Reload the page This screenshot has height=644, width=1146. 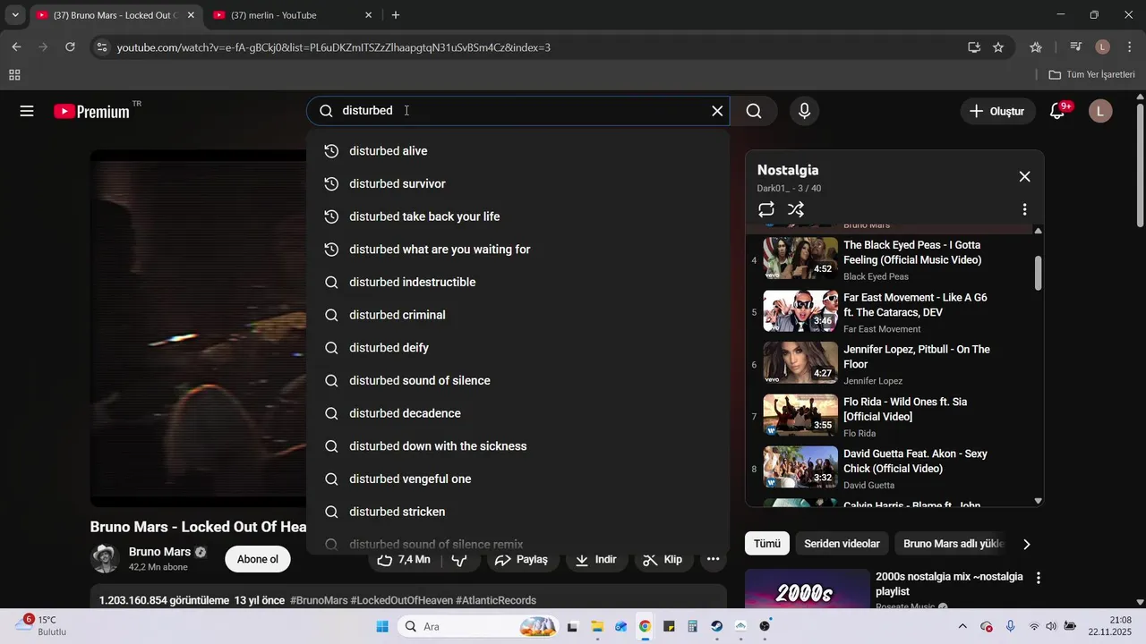[70, 47]
